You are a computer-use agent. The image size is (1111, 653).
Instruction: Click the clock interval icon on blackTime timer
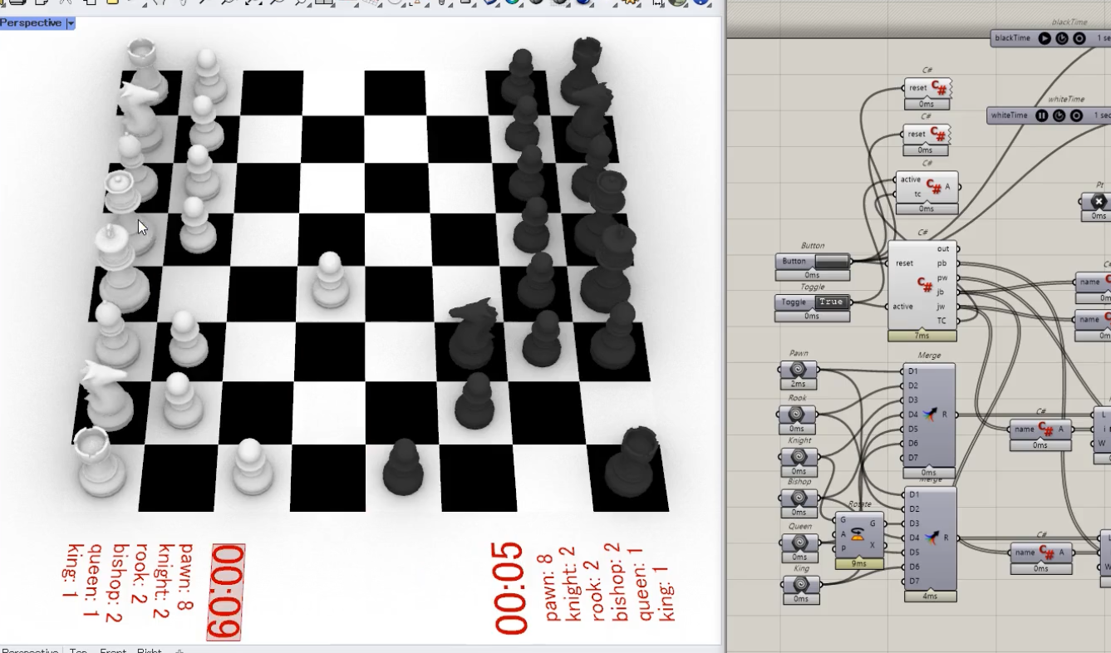pyautogui.click(x=1060, y=37)
